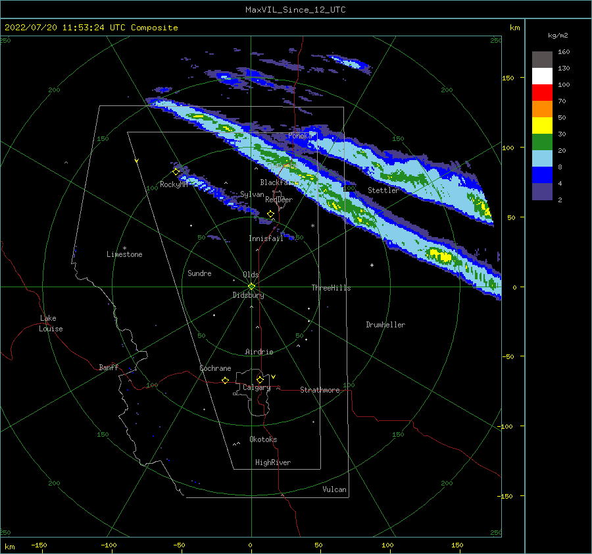The width and height of the screenshot is (592, 554).
Task: Click the Blackfalds label
Action: 279,182
